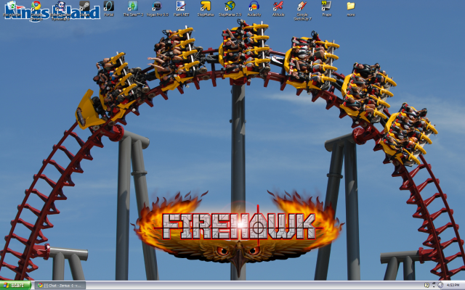Launch the Google Chrome desktop shortcut
The width and height of the screenshot is (465, 290).
coord(36,10)
